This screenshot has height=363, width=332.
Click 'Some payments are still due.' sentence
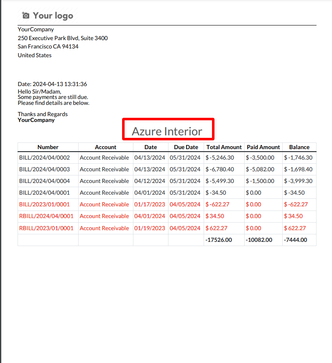tap(53, 97)
